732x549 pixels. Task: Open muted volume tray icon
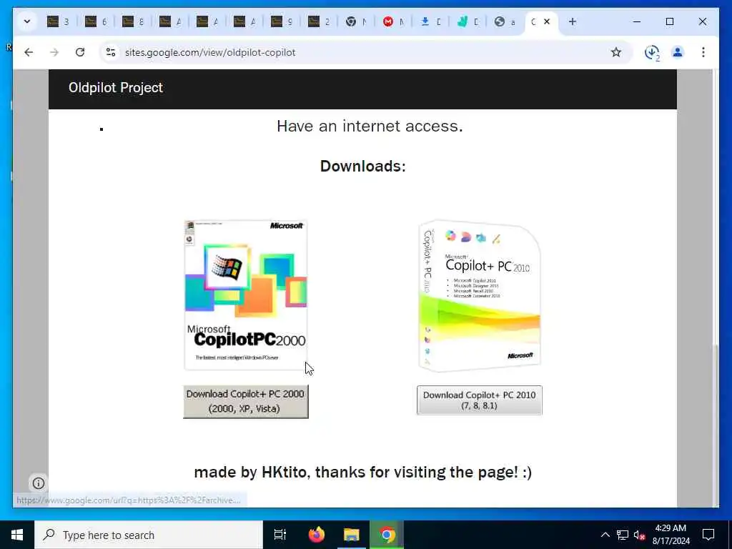coord(640,535)
